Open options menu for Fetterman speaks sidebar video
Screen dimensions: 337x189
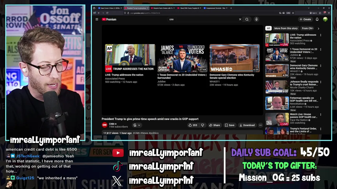coord(321,98)
